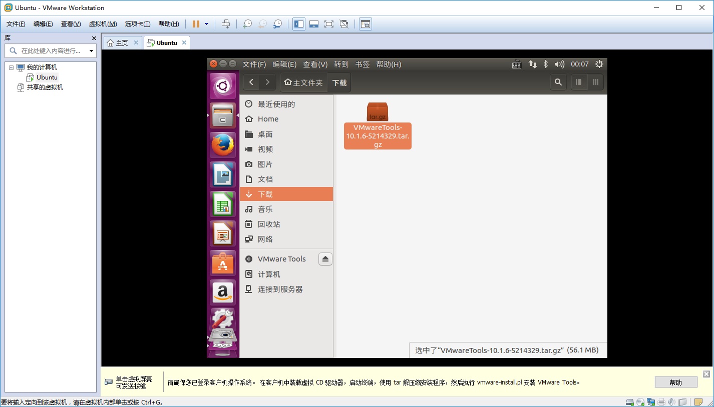Open the 编辑(E) menu in VMware

point(43,24)
